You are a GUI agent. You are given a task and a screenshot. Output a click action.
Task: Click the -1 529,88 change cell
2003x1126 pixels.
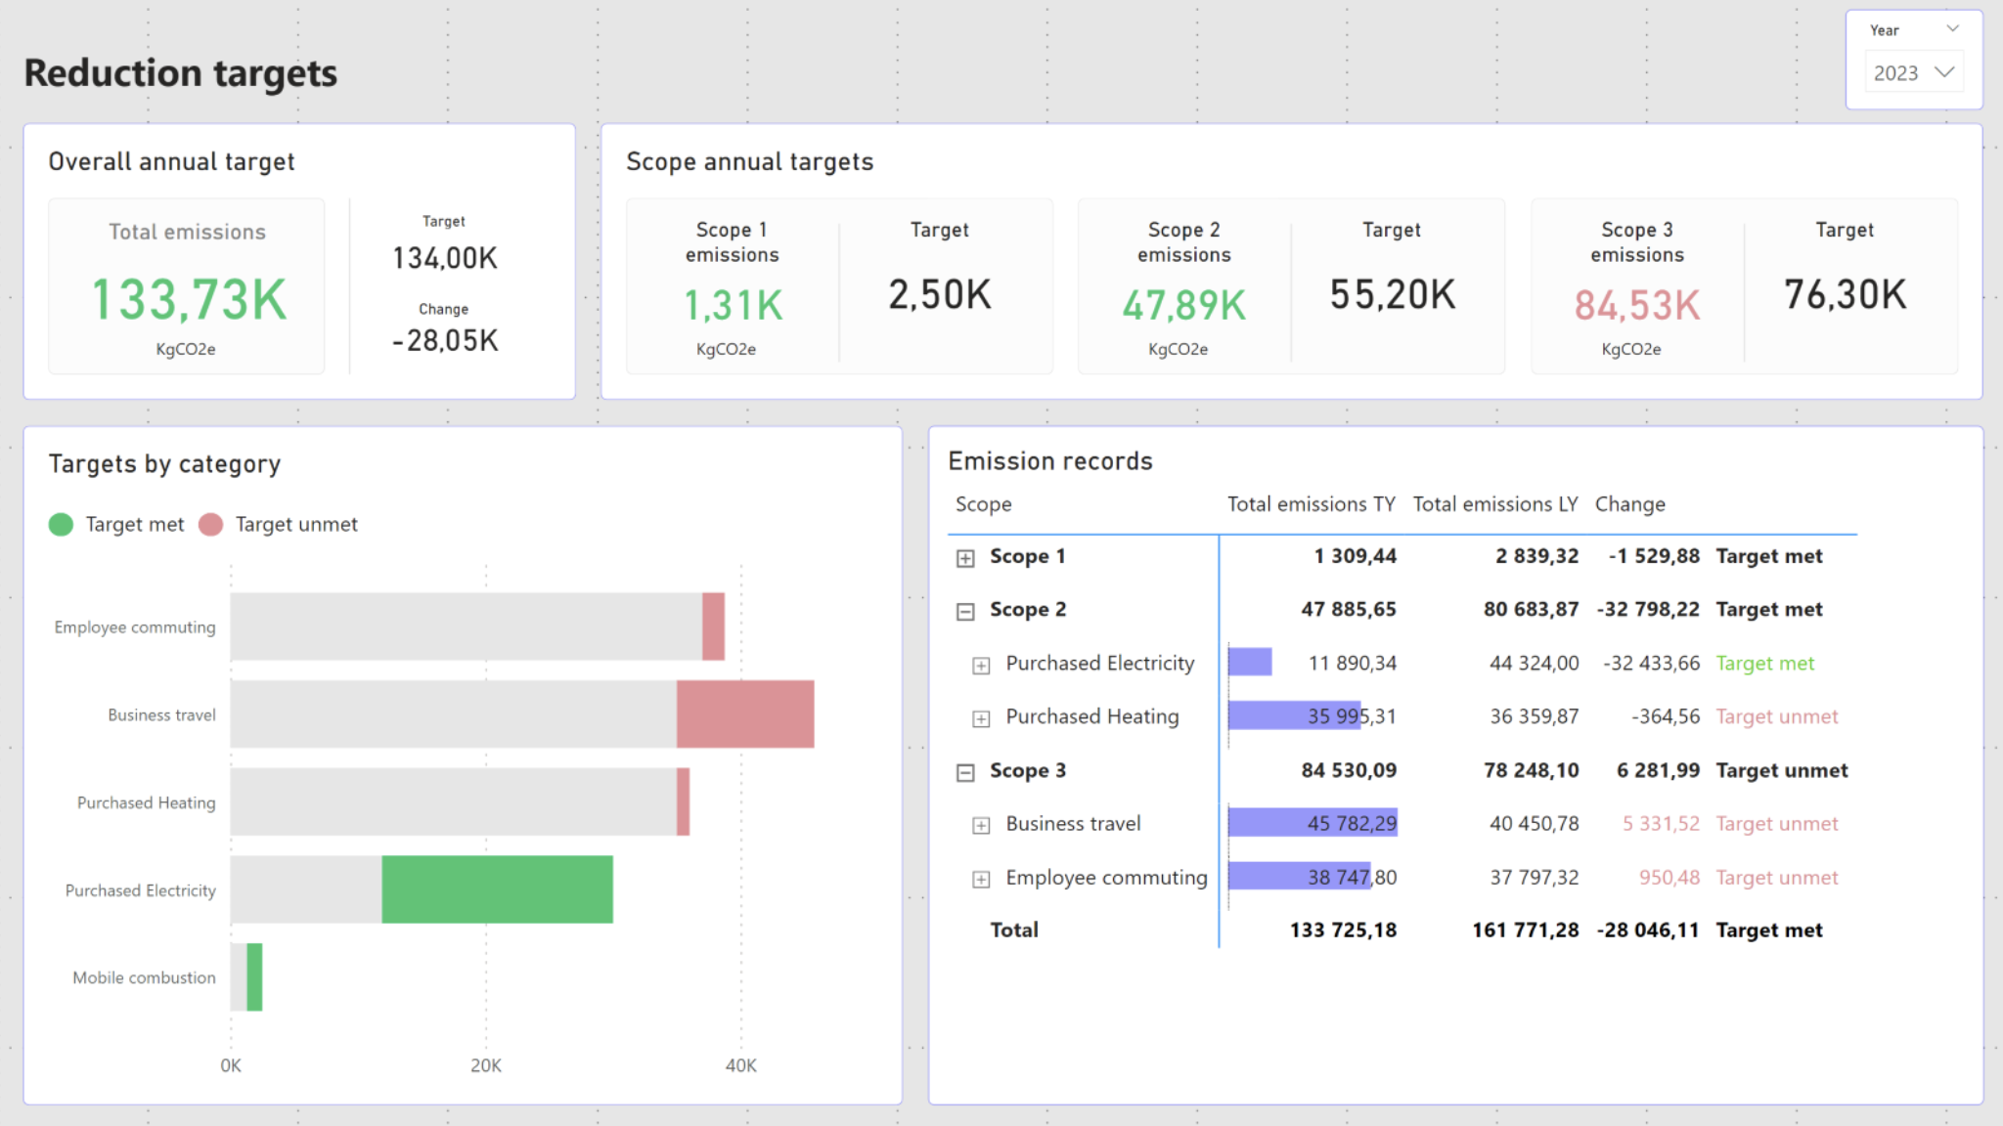tap(1654, 556)
